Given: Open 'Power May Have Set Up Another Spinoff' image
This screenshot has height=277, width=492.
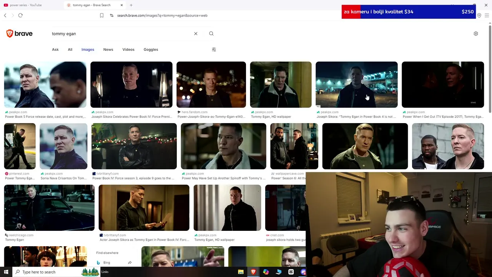Looking at the screenshot, I should (x=223, y=146).
